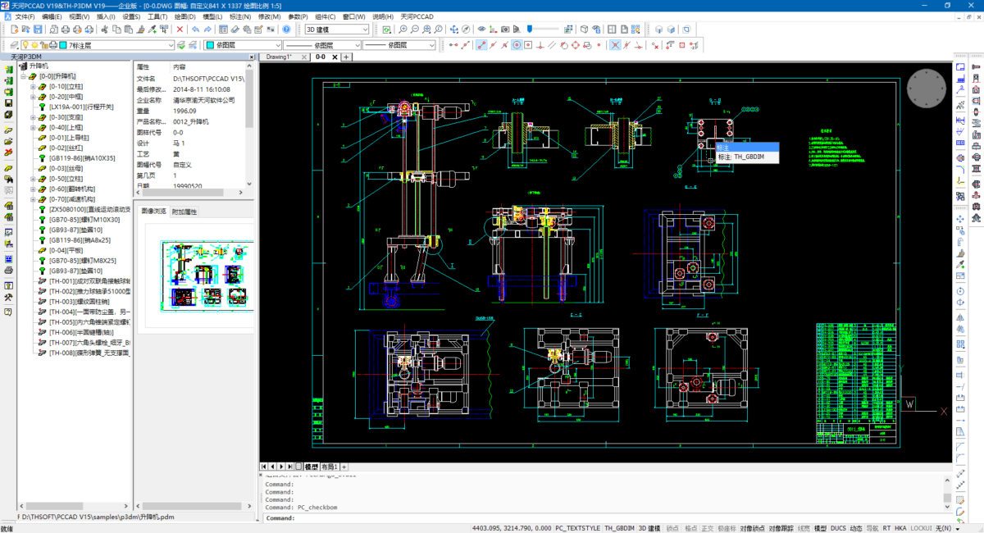The image size is (984, 533).
Task: Toggle 锁点 snap in status bar
Action: 672,528
